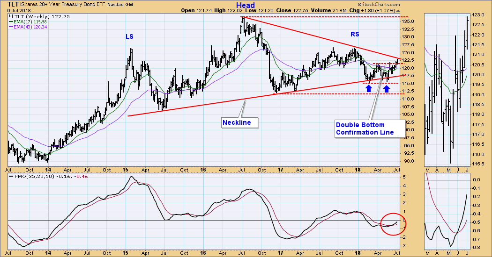492x257 pixels.
Task: Click the 119.0 label on the zoom panel axis
Action: click(x=478, y=94)
